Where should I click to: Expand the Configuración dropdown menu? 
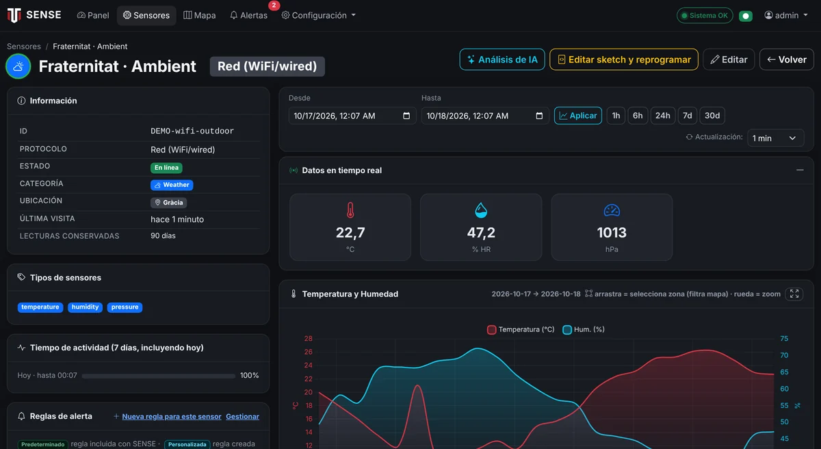pos(319,15)
